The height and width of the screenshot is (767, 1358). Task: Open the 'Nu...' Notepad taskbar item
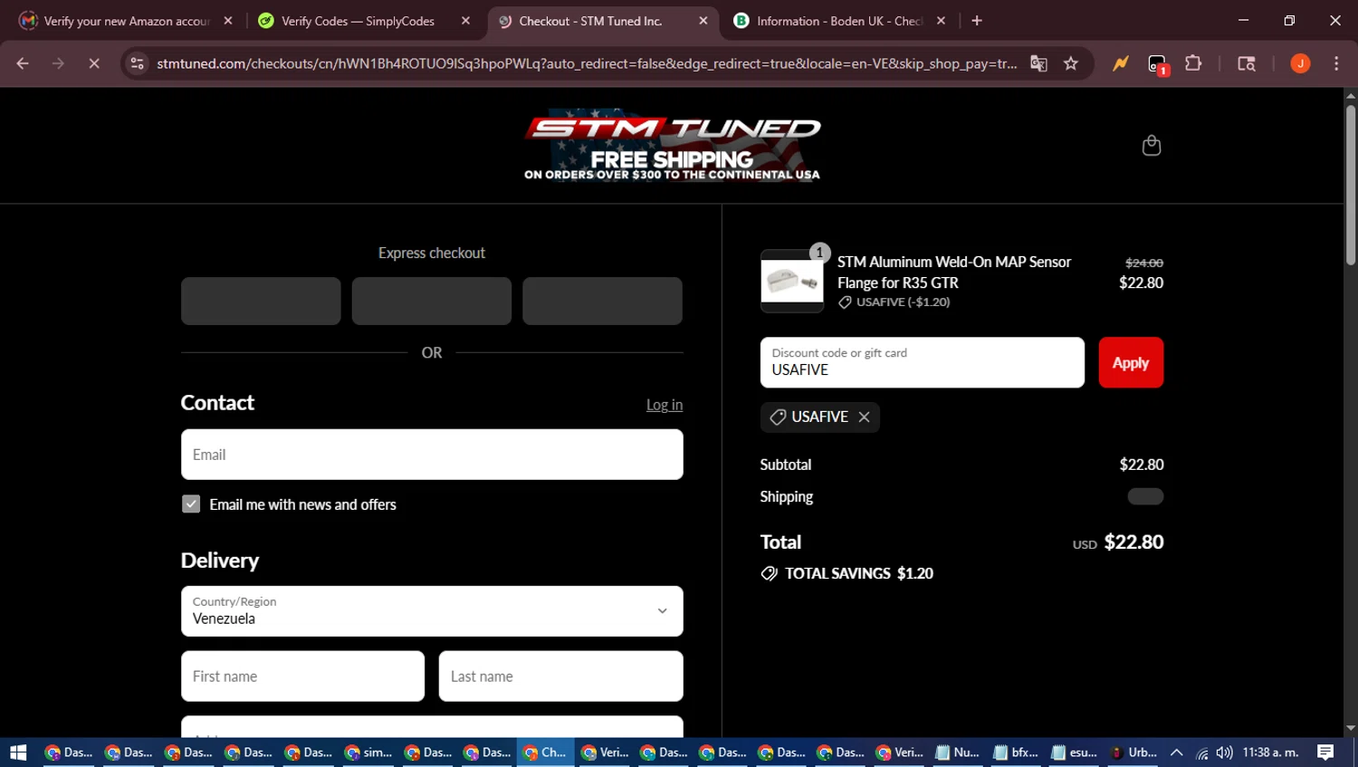click(957, 753)
